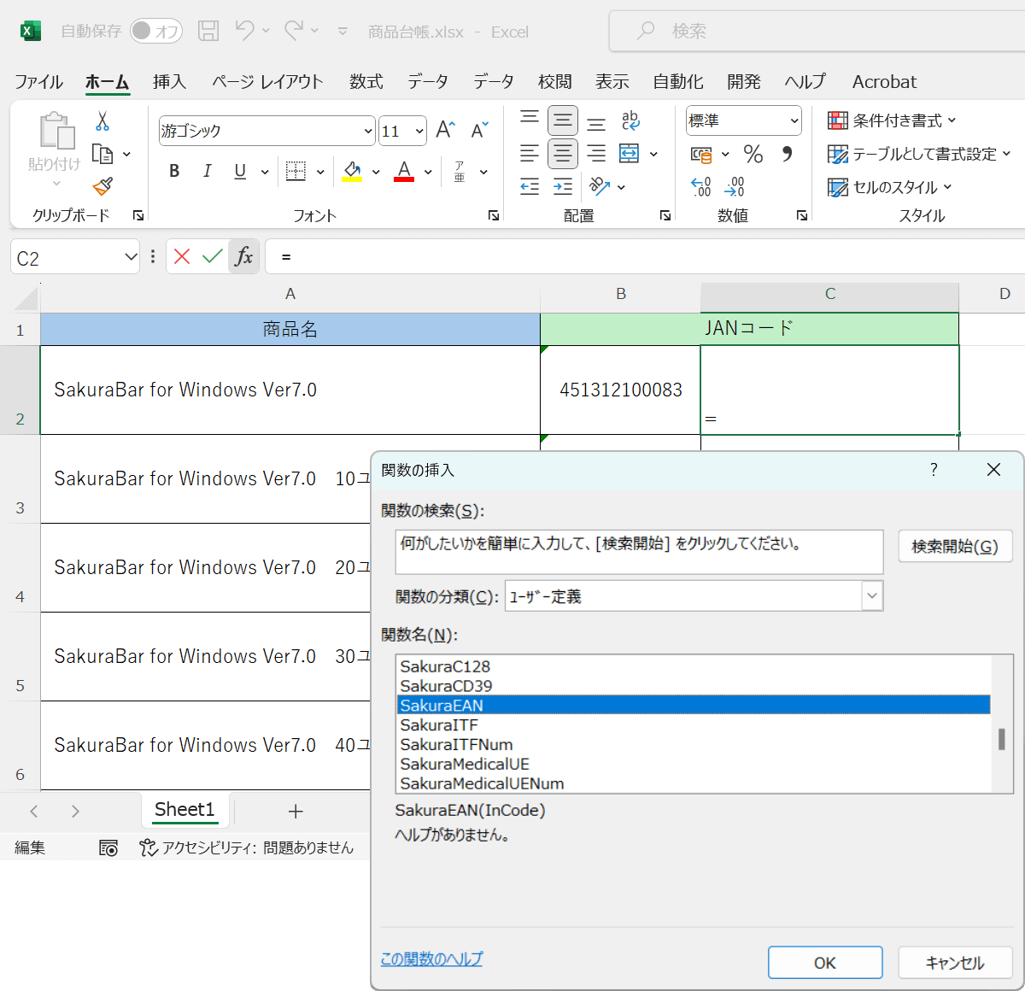Open the number format 標準 dropdown
This screenshot has height=991, width=1025.
[x=794, y=120]
